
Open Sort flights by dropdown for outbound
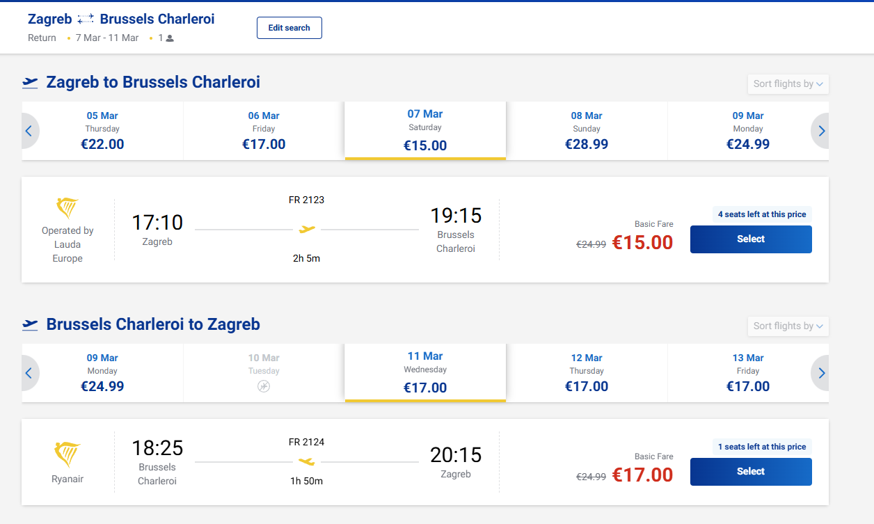[788, 84]
